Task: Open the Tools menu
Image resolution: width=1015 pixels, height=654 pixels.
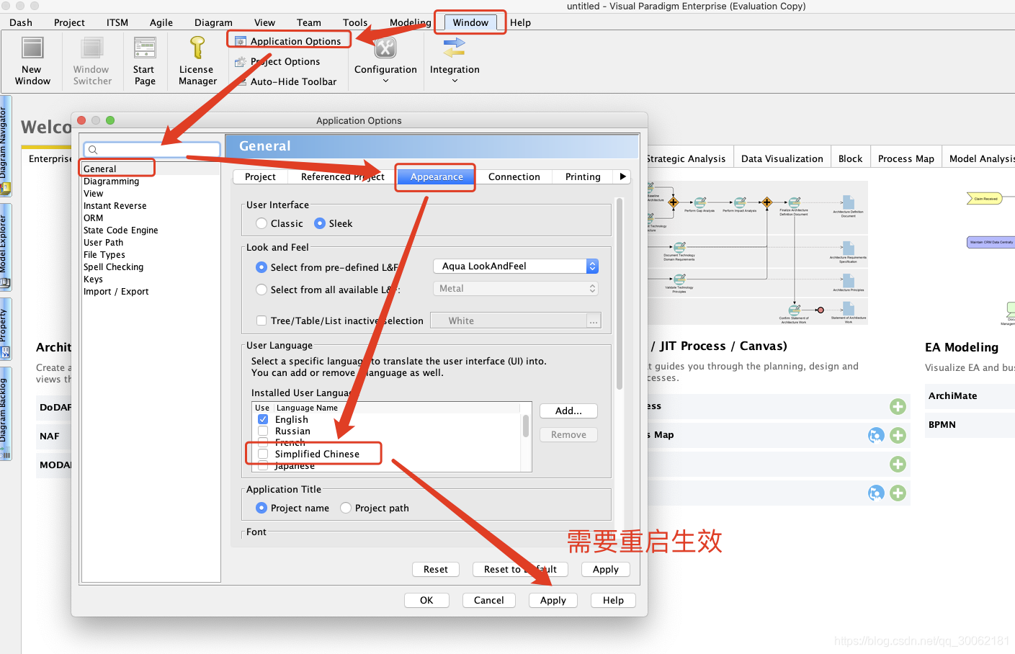Action: tap(355, 22)
